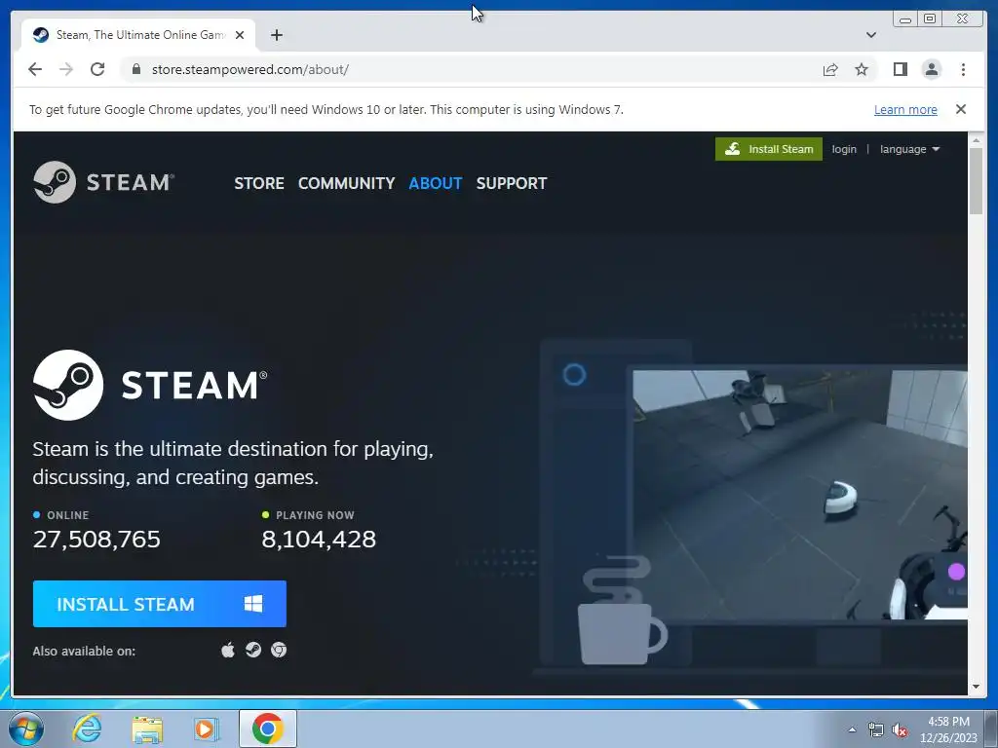Close the Steam browser tab
This screenshot has height=748, width=998.
(x=240, y=35)
